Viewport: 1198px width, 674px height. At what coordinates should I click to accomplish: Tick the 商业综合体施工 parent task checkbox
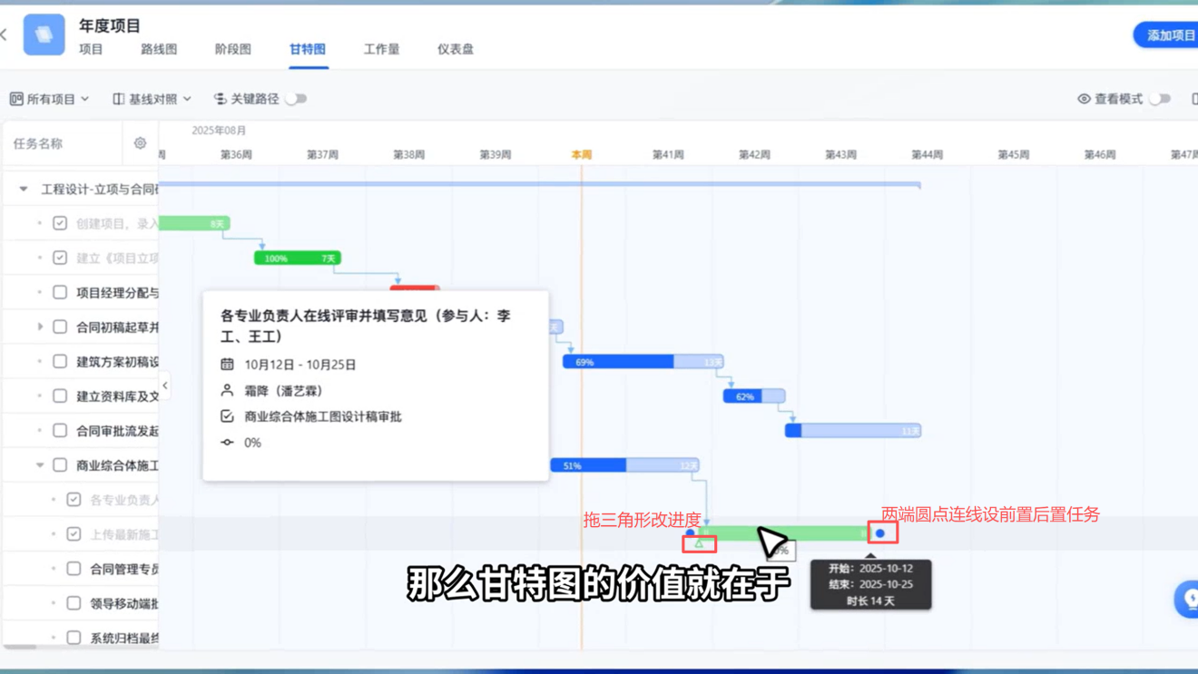(x=60, y=465)
